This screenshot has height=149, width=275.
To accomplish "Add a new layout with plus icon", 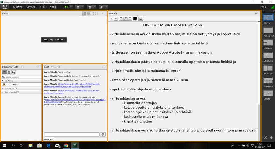I will [x=272, y=137].
